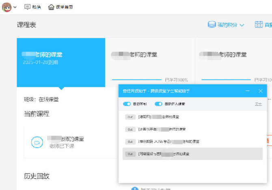Go to 课堂首页 home page
Viewport: 272px width, 190px height.
(60, 7)
